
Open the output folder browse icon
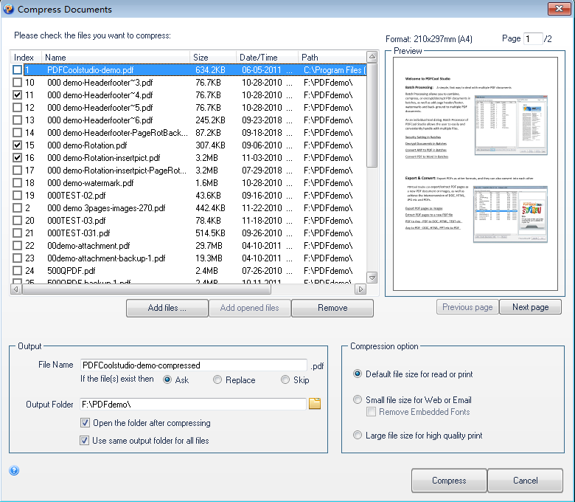(x=315, y=404)
